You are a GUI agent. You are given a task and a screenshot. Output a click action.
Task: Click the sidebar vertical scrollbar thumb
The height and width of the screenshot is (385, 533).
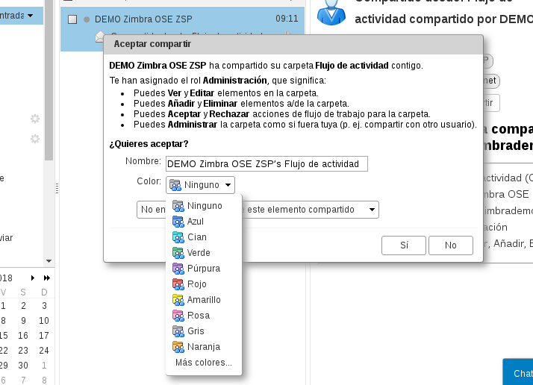(x=49, y=80)
